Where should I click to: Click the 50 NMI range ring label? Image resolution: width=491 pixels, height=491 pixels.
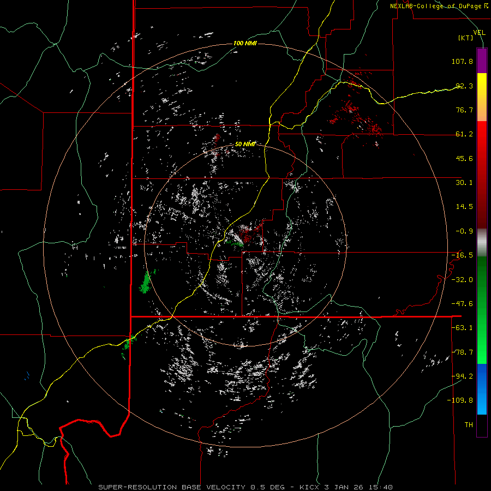pos(245,144)
